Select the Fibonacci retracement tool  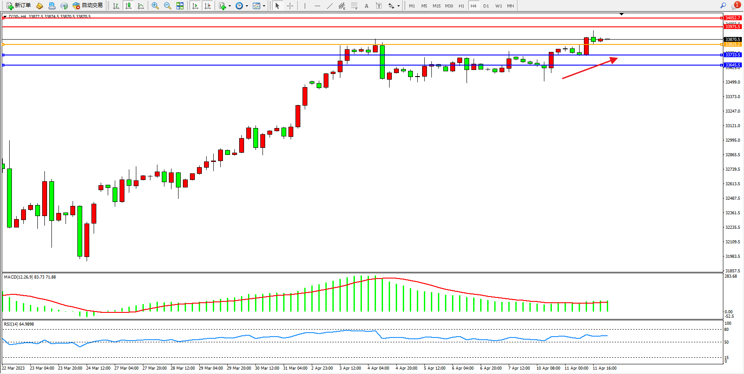(354, 6)
